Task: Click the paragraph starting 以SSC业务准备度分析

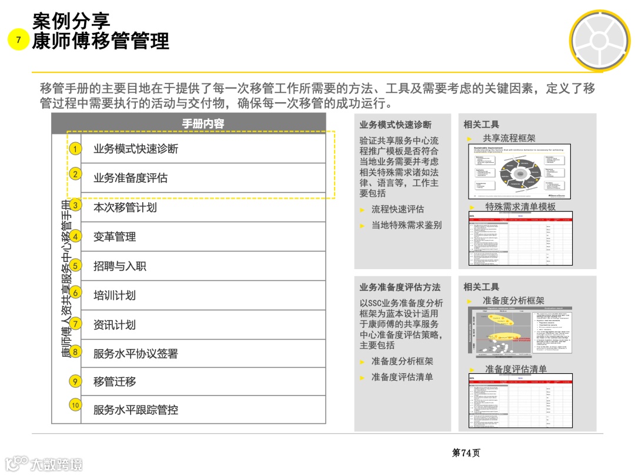Action: point(401,324)
